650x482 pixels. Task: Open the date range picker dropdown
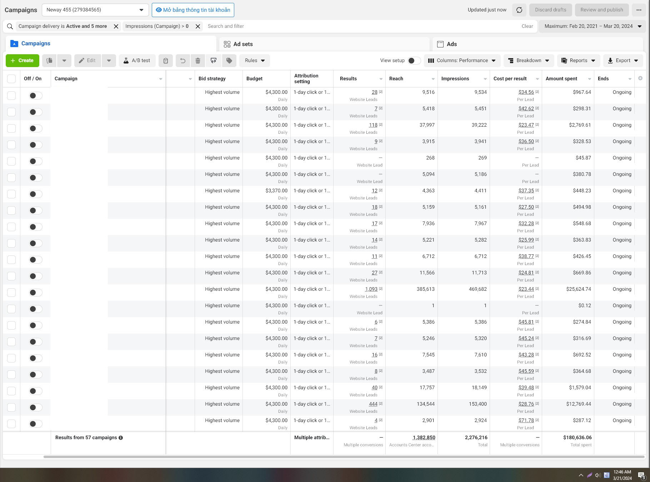click(593, 26)
